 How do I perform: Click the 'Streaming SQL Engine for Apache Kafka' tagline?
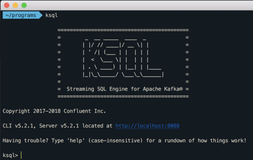[x=125, y=89]
